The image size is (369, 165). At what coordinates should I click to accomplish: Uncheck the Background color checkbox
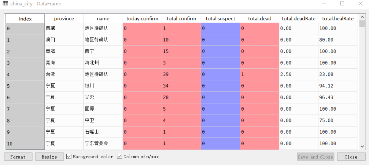coord(69,156)
